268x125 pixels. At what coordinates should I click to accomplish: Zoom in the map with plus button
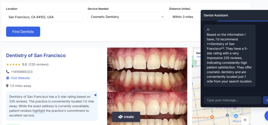click(245, 120)
